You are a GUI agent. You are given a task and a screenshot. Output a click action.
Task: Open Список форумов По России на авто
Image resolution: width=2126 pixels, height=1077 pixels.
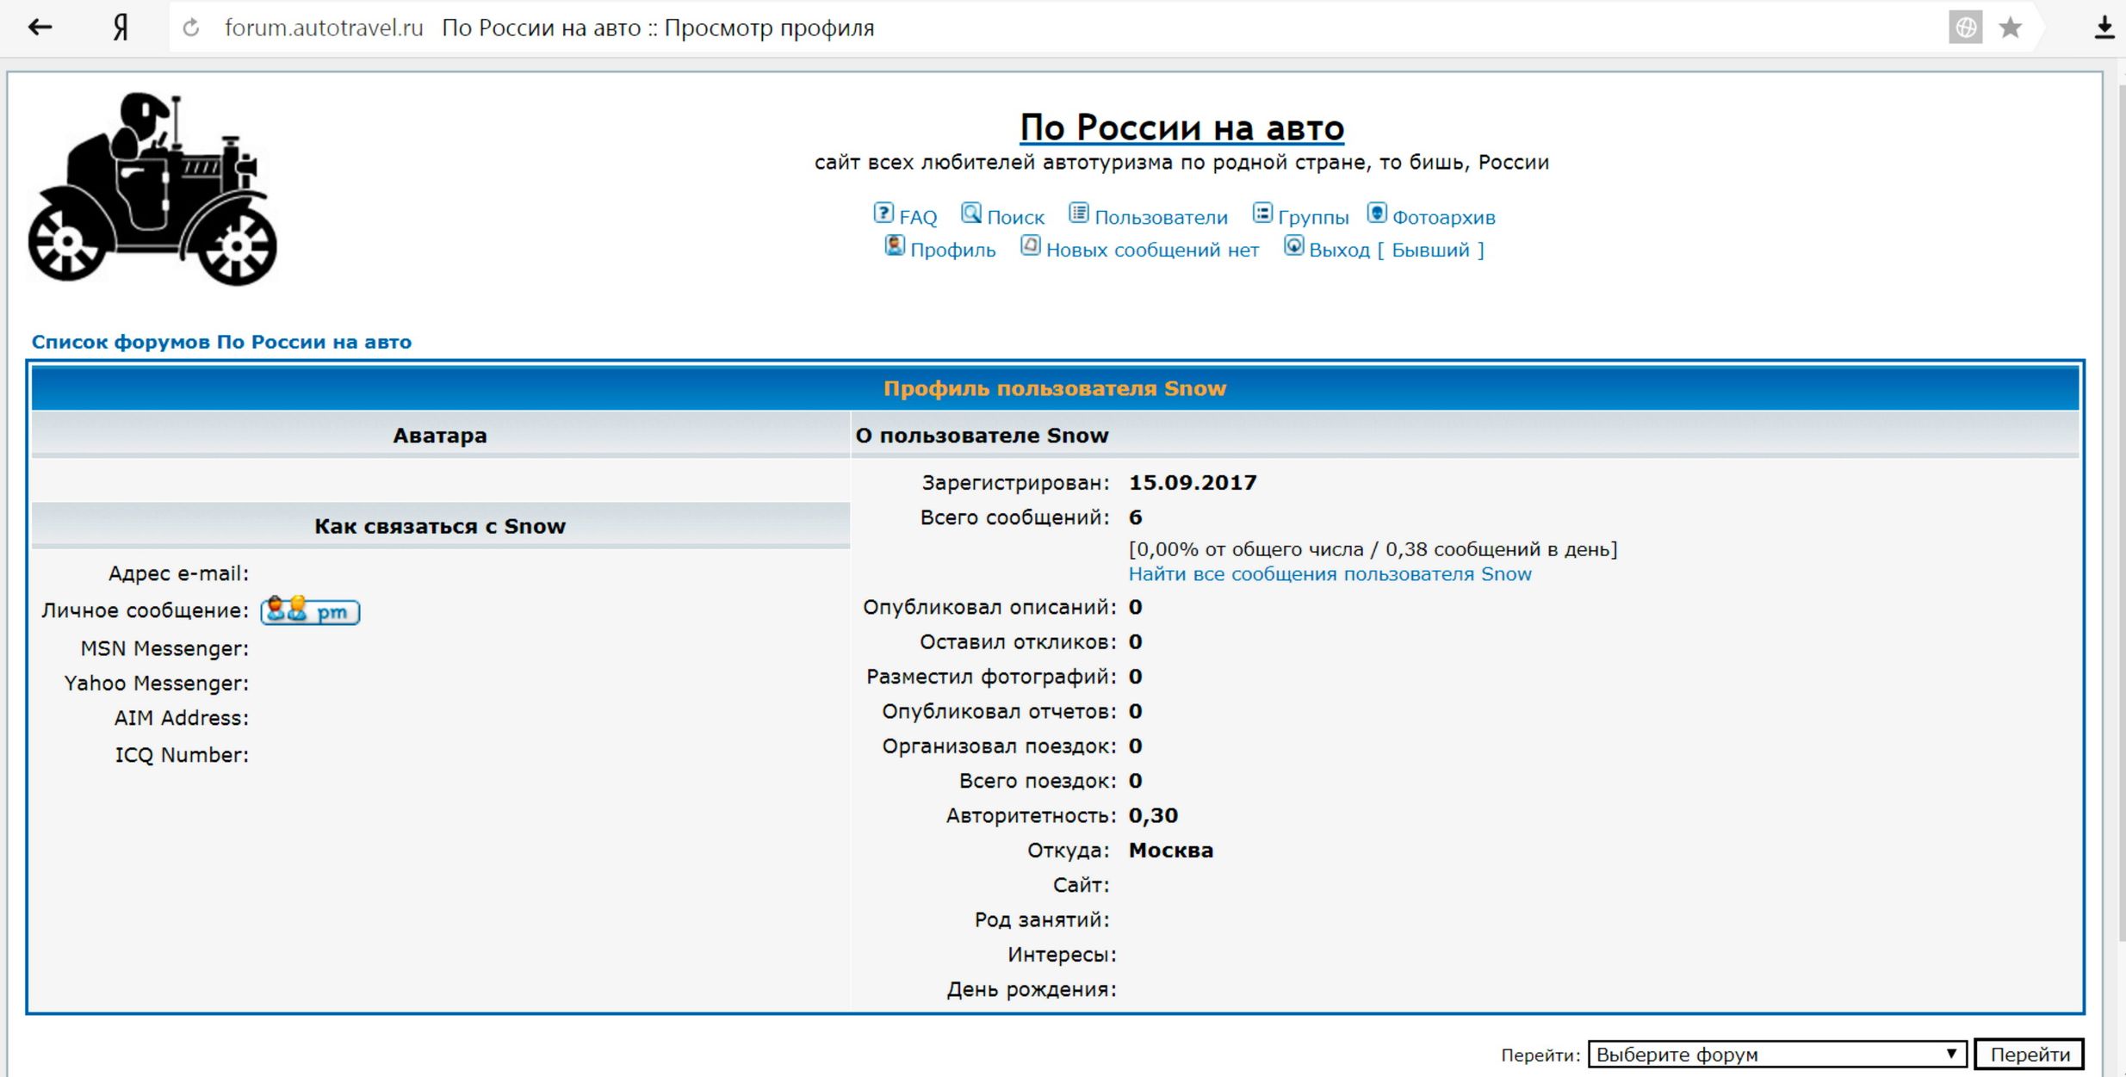pos(221,342)
